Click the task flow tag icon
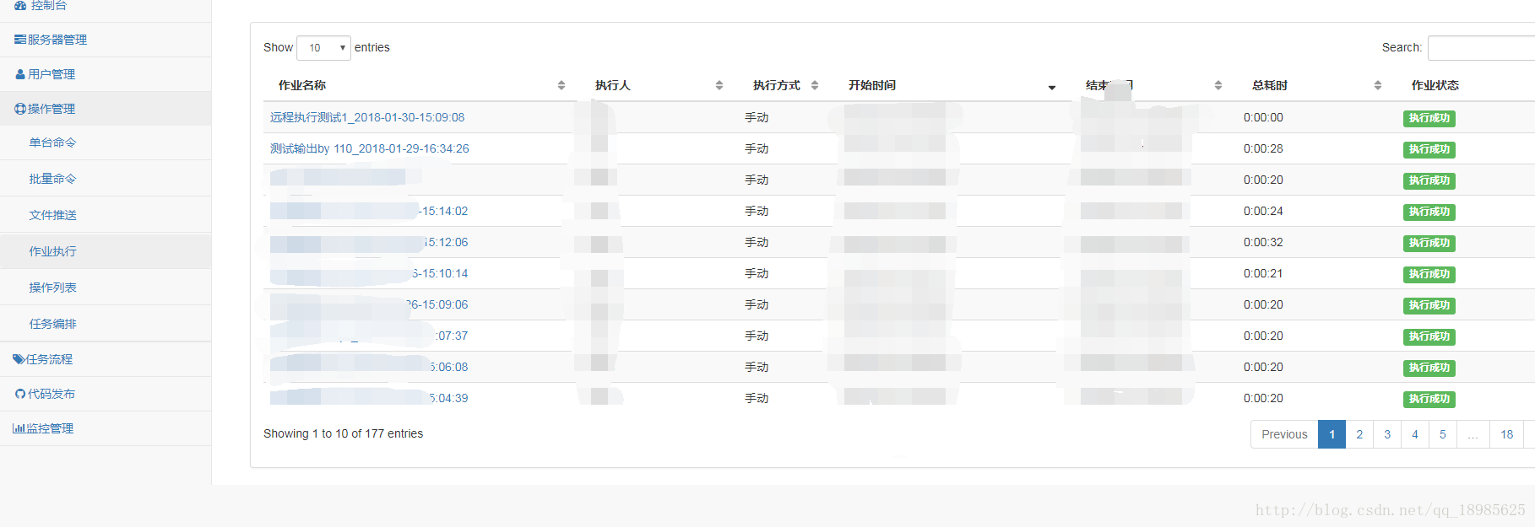This screenshot has width=1535, height=527. pyautogui.click(x=19, y=359)
